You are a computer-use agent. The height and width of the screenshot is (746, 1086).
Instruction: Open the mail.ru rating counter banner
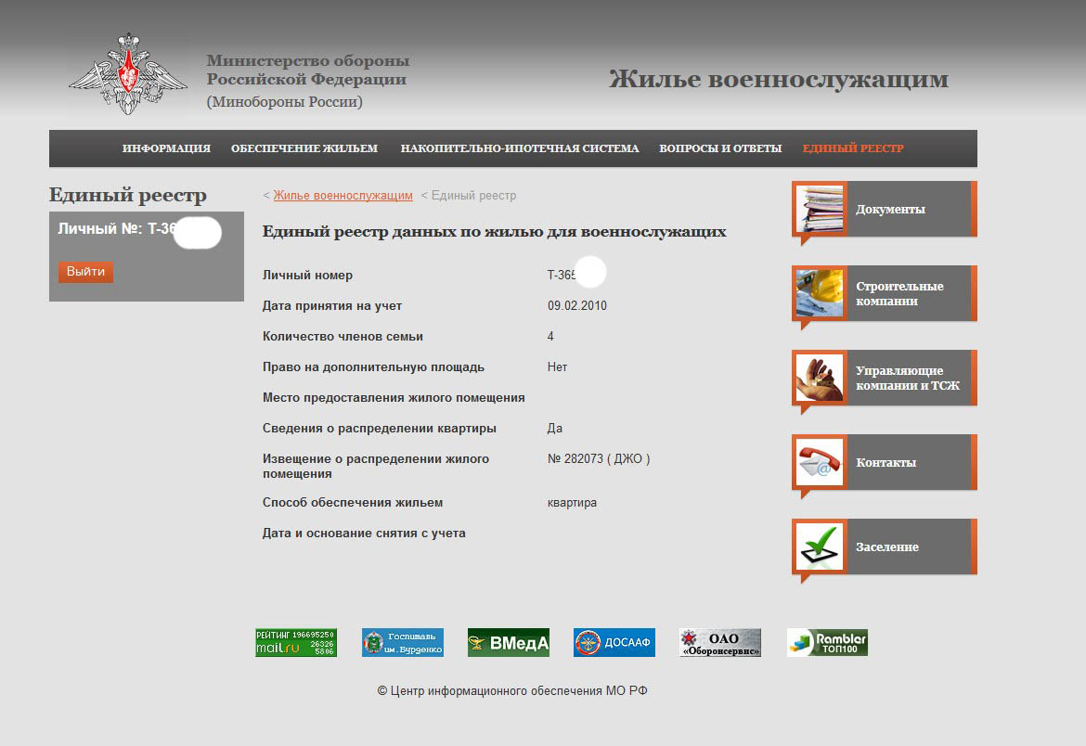click(x=296, y=642)
